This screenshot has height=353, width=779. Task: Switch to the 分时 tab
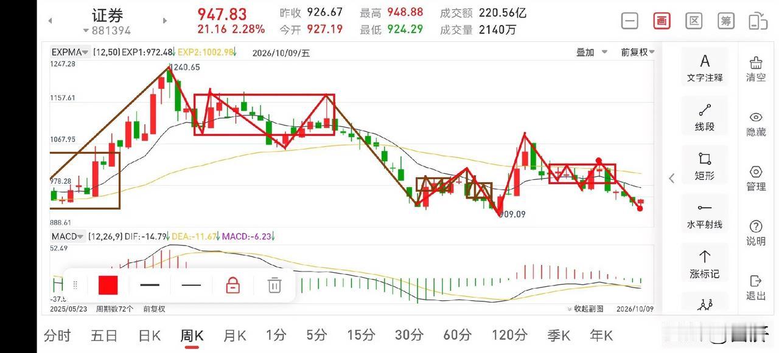coord(57,335)
